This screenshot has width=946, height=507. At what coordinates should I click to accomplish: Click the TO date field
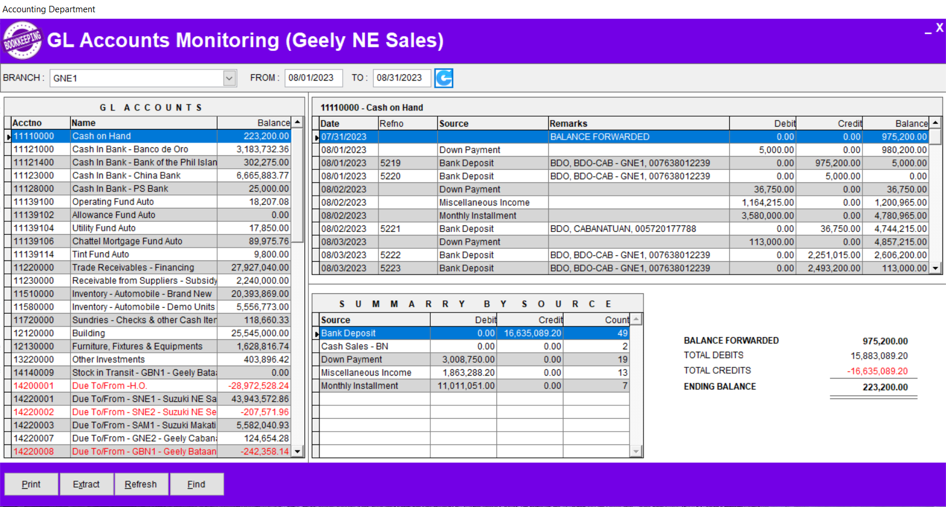point(401,78)
